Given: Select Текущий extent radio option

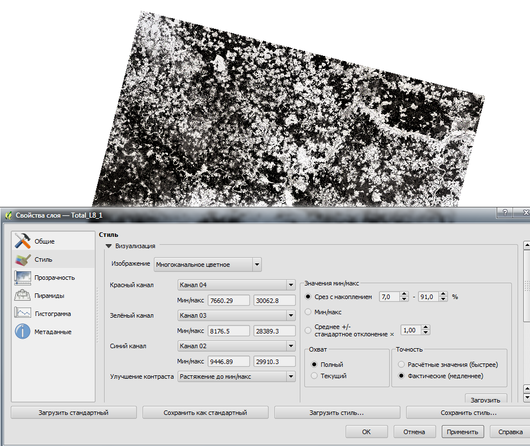Looking at the screenshot, I should click(314, 376).
